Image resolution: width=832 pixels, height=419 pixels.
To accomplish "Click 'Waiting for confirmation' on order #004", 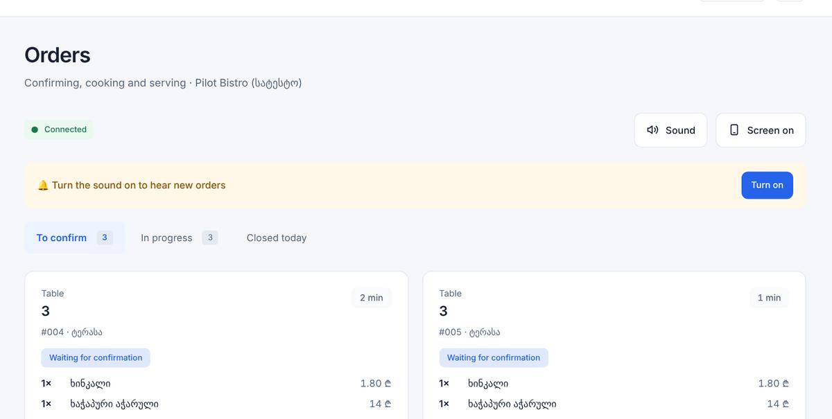I will (96, 357).
